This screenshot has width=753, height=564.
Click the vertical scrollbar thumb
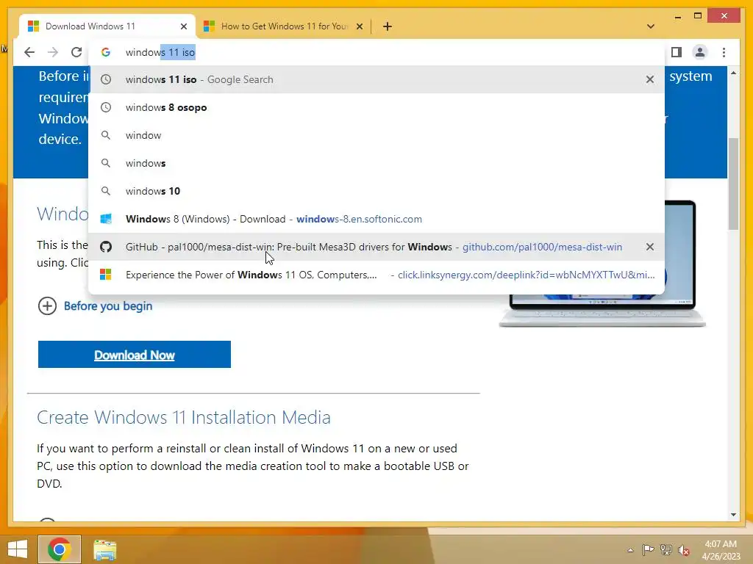point(733,184)
